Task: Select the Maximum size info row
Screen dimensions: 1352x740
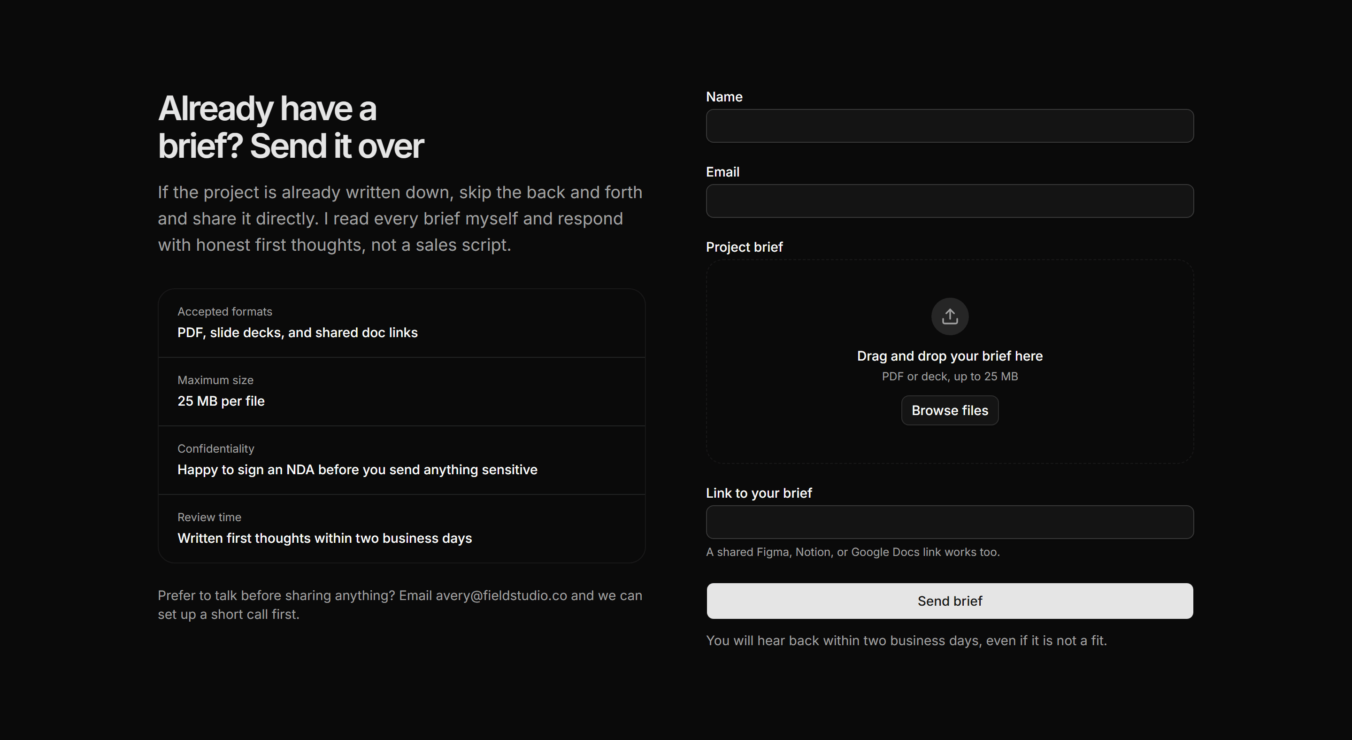Action: (x=401, y=392)
